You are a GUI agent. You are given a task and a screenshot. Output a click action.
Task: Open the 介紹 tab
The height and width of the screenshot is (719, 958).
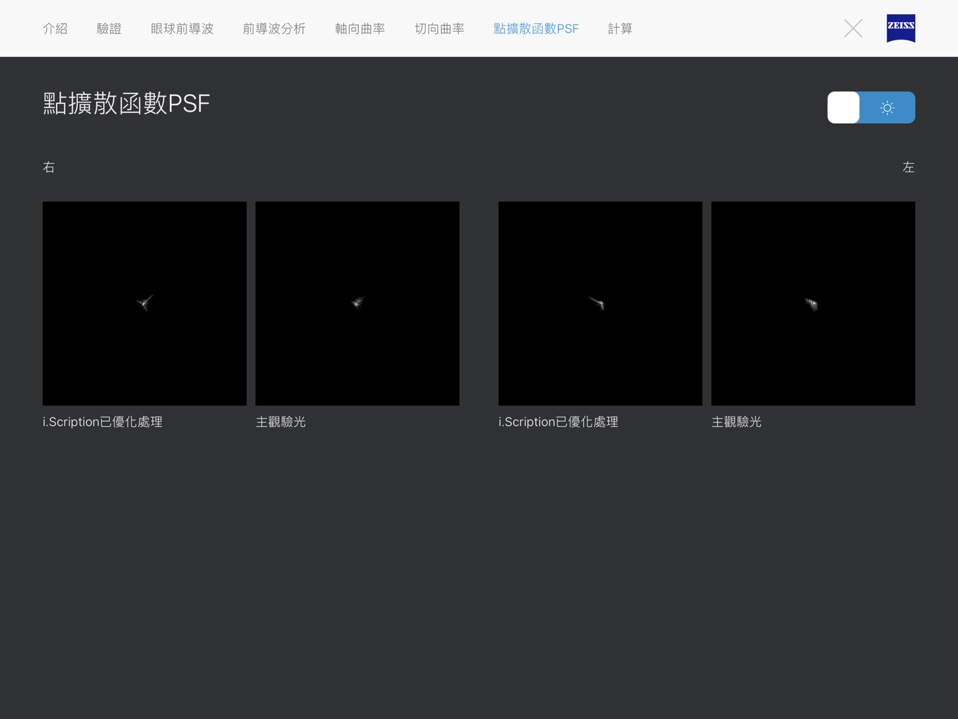tap(55, 29)
